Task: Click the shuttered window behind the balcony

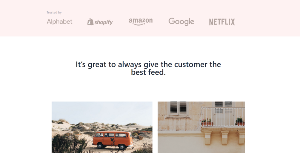Action: 224,108
